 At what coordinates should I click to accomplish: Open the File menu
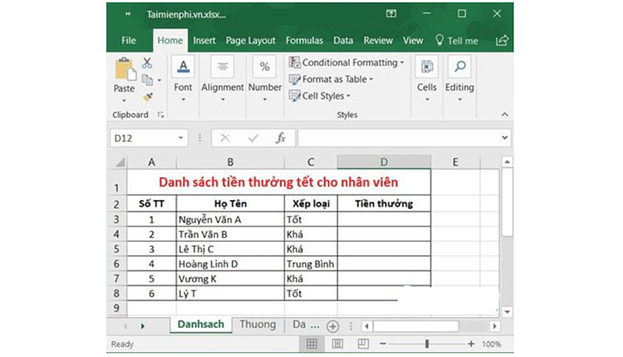click(x=128, y=41)
